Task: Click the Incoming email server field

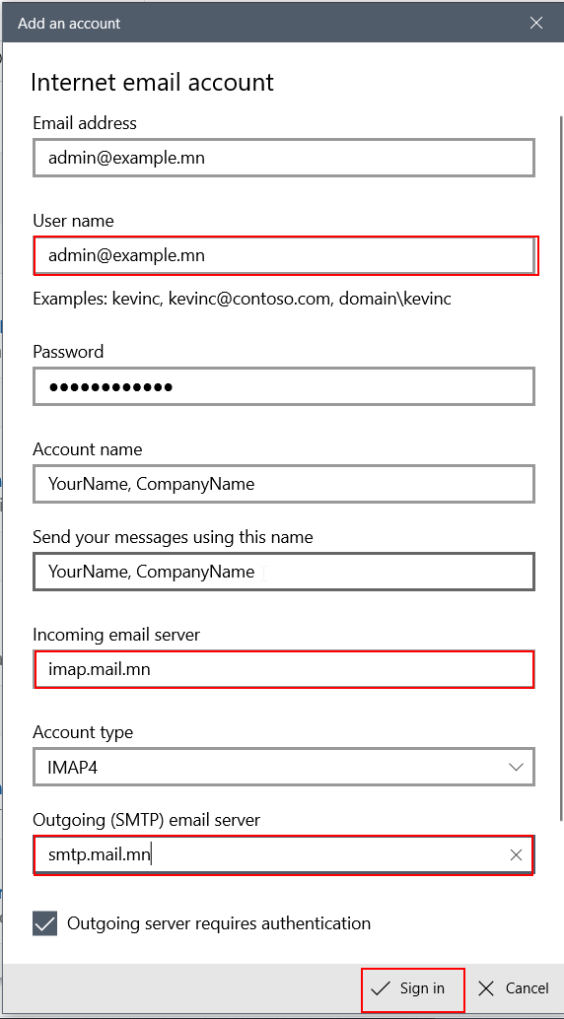Action: tap(284, 669)
